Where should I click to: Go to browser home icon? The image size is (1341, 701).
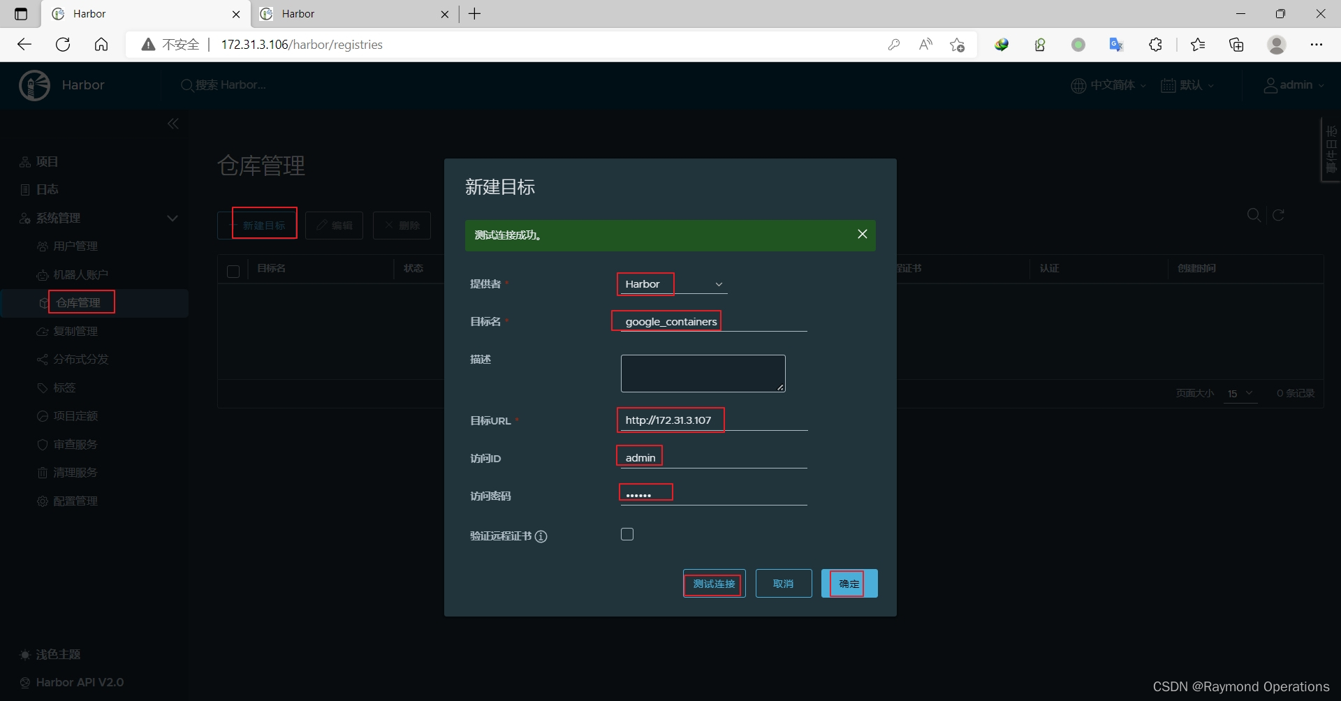coord(101,45)
